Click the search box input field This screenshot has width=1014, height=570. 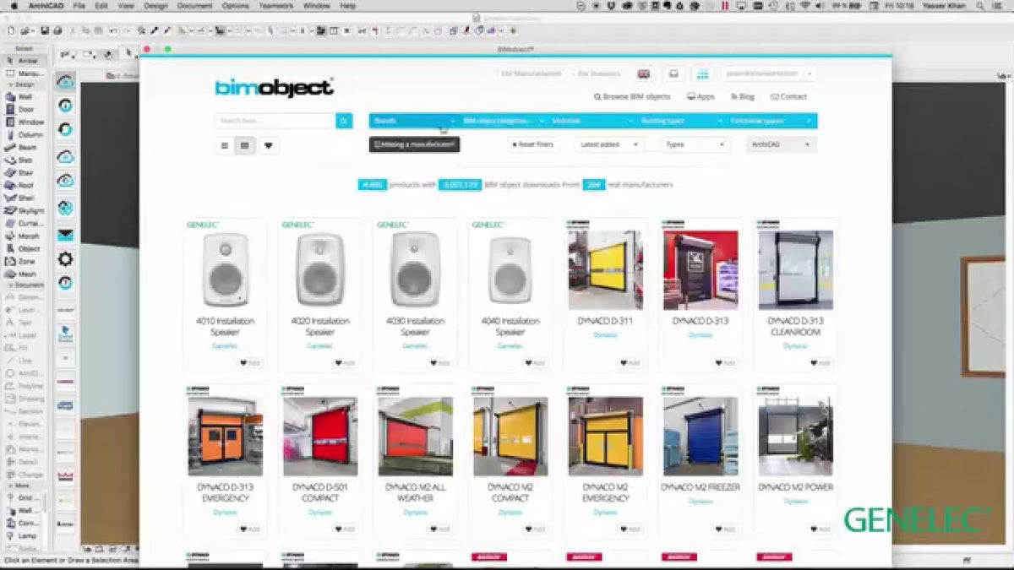click(275, 121)
